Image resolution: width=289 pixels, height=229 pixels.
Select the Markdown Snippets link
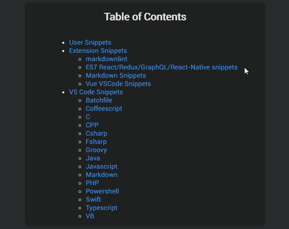(116, 76)
